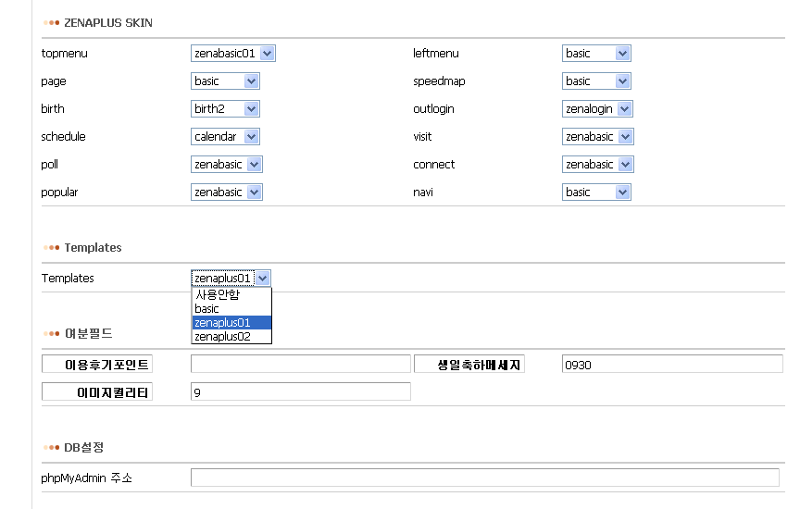Select zenaplus02 template option
The height and width of the screenshot is (509, 800).
[231, 337]
